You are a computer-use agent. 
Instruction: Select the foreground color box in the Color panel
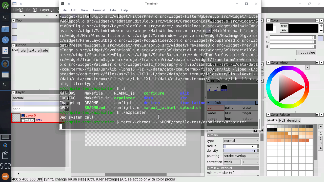click(x=270, y=27)
